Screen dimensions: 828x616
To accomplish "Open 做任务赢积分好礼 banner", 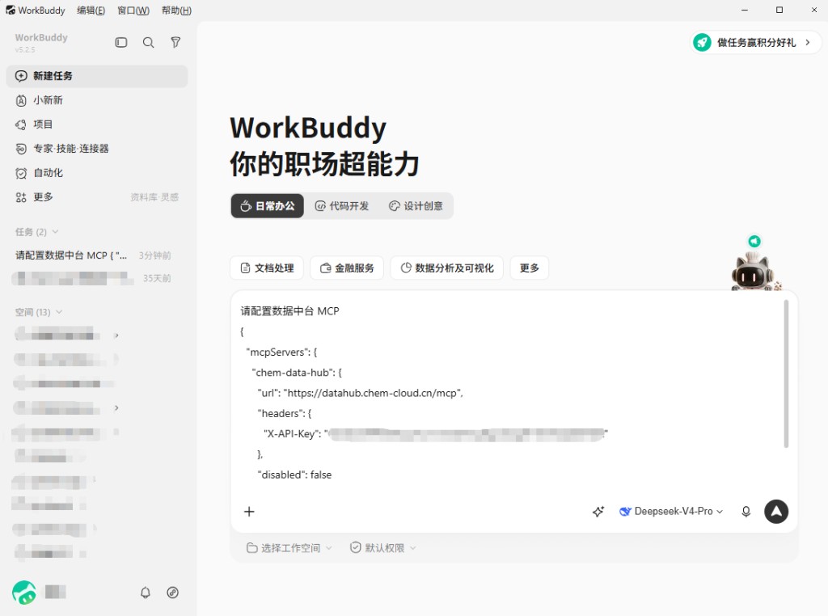I will point(756,42).
